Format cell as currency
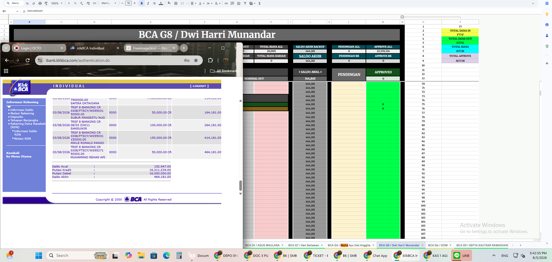Image resolution: width=552 pixels, height=262 pixels. click(69, 3)
